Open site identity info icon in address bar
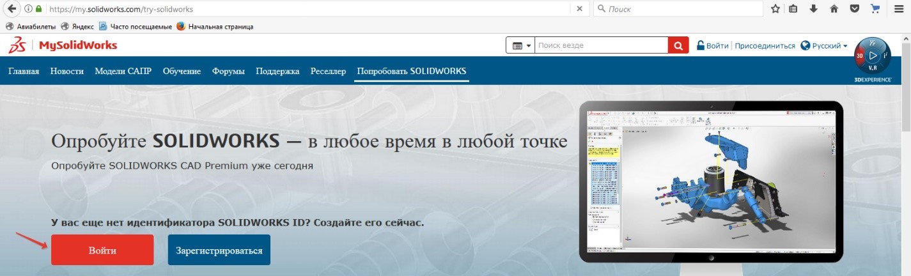The image size is (911, 276). point(29,10)
